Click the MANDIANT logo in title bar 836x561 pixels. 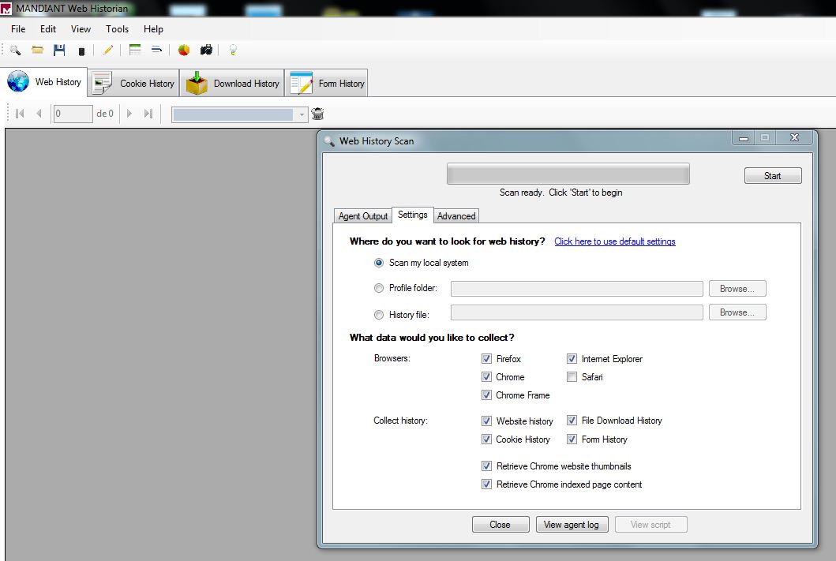(x=6, y=9)
